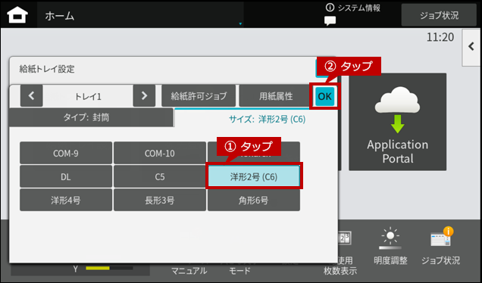
Task: Select 角形6号 envelope size
Action: click(254, 200)
